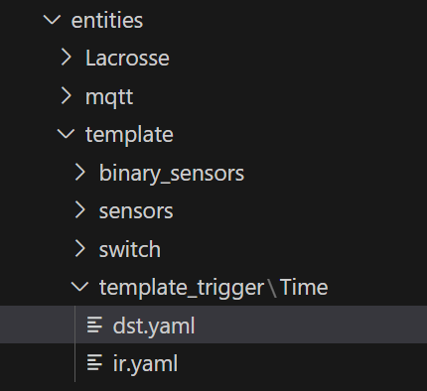Expand the sensors folder arrow

pyautogui.click(x=80, y=210)
